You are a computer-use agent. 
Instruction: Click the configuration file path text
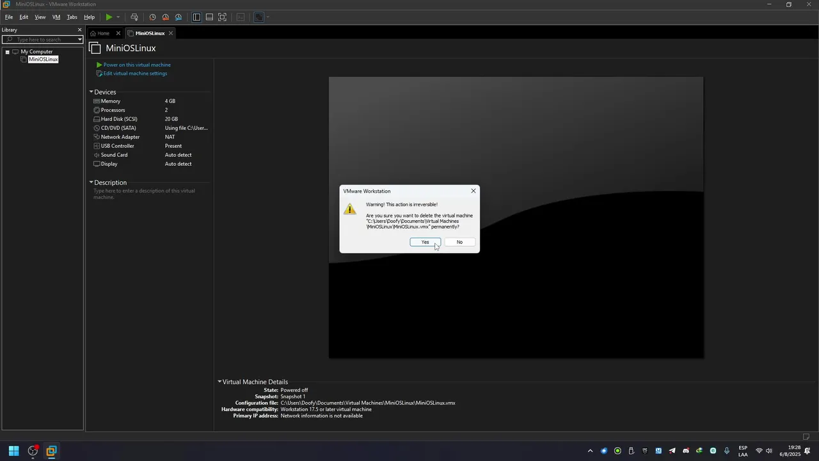point(368,403)
